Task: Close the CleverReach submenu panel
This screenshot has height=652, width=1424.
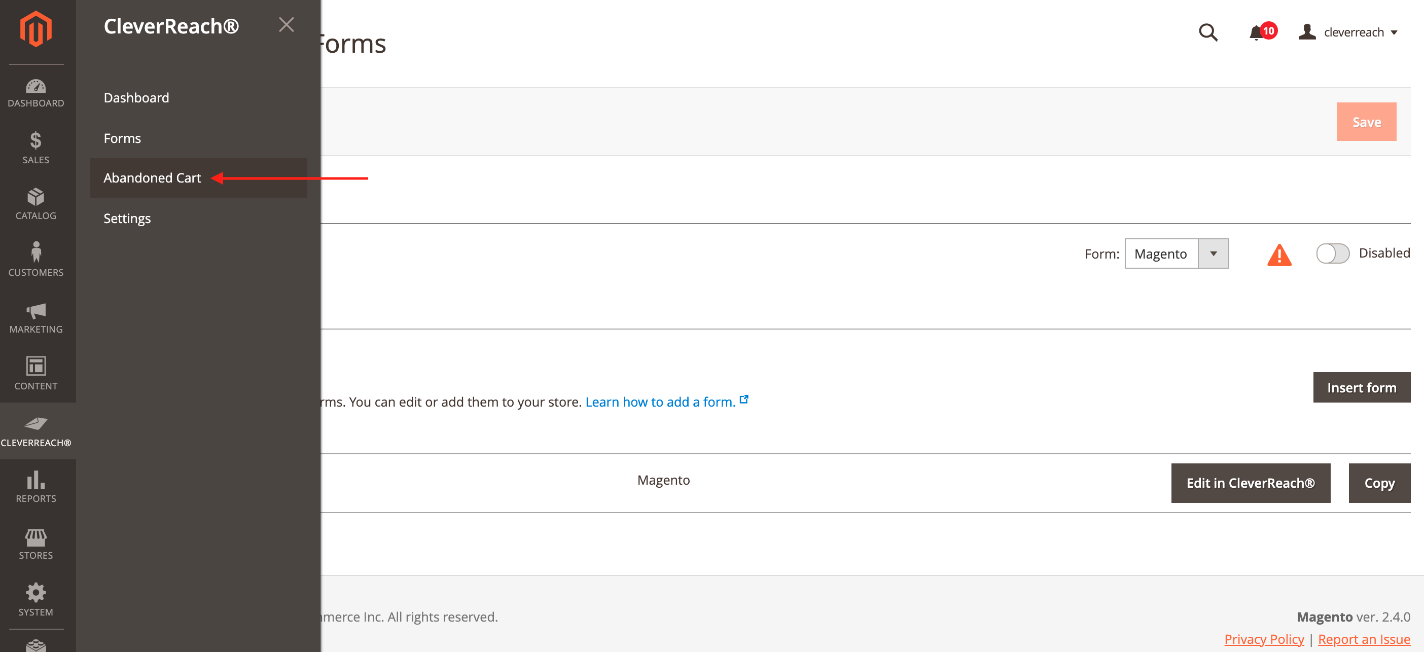Action: pyautogui.click(x=286, y=25)
